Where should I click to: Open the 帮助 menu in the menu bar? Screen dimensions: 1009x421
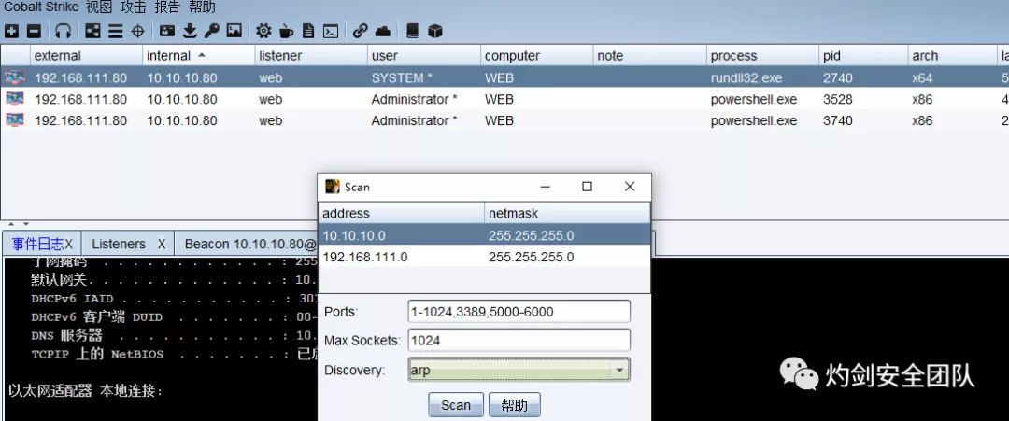pyautogui.click(x=202, y=7)
